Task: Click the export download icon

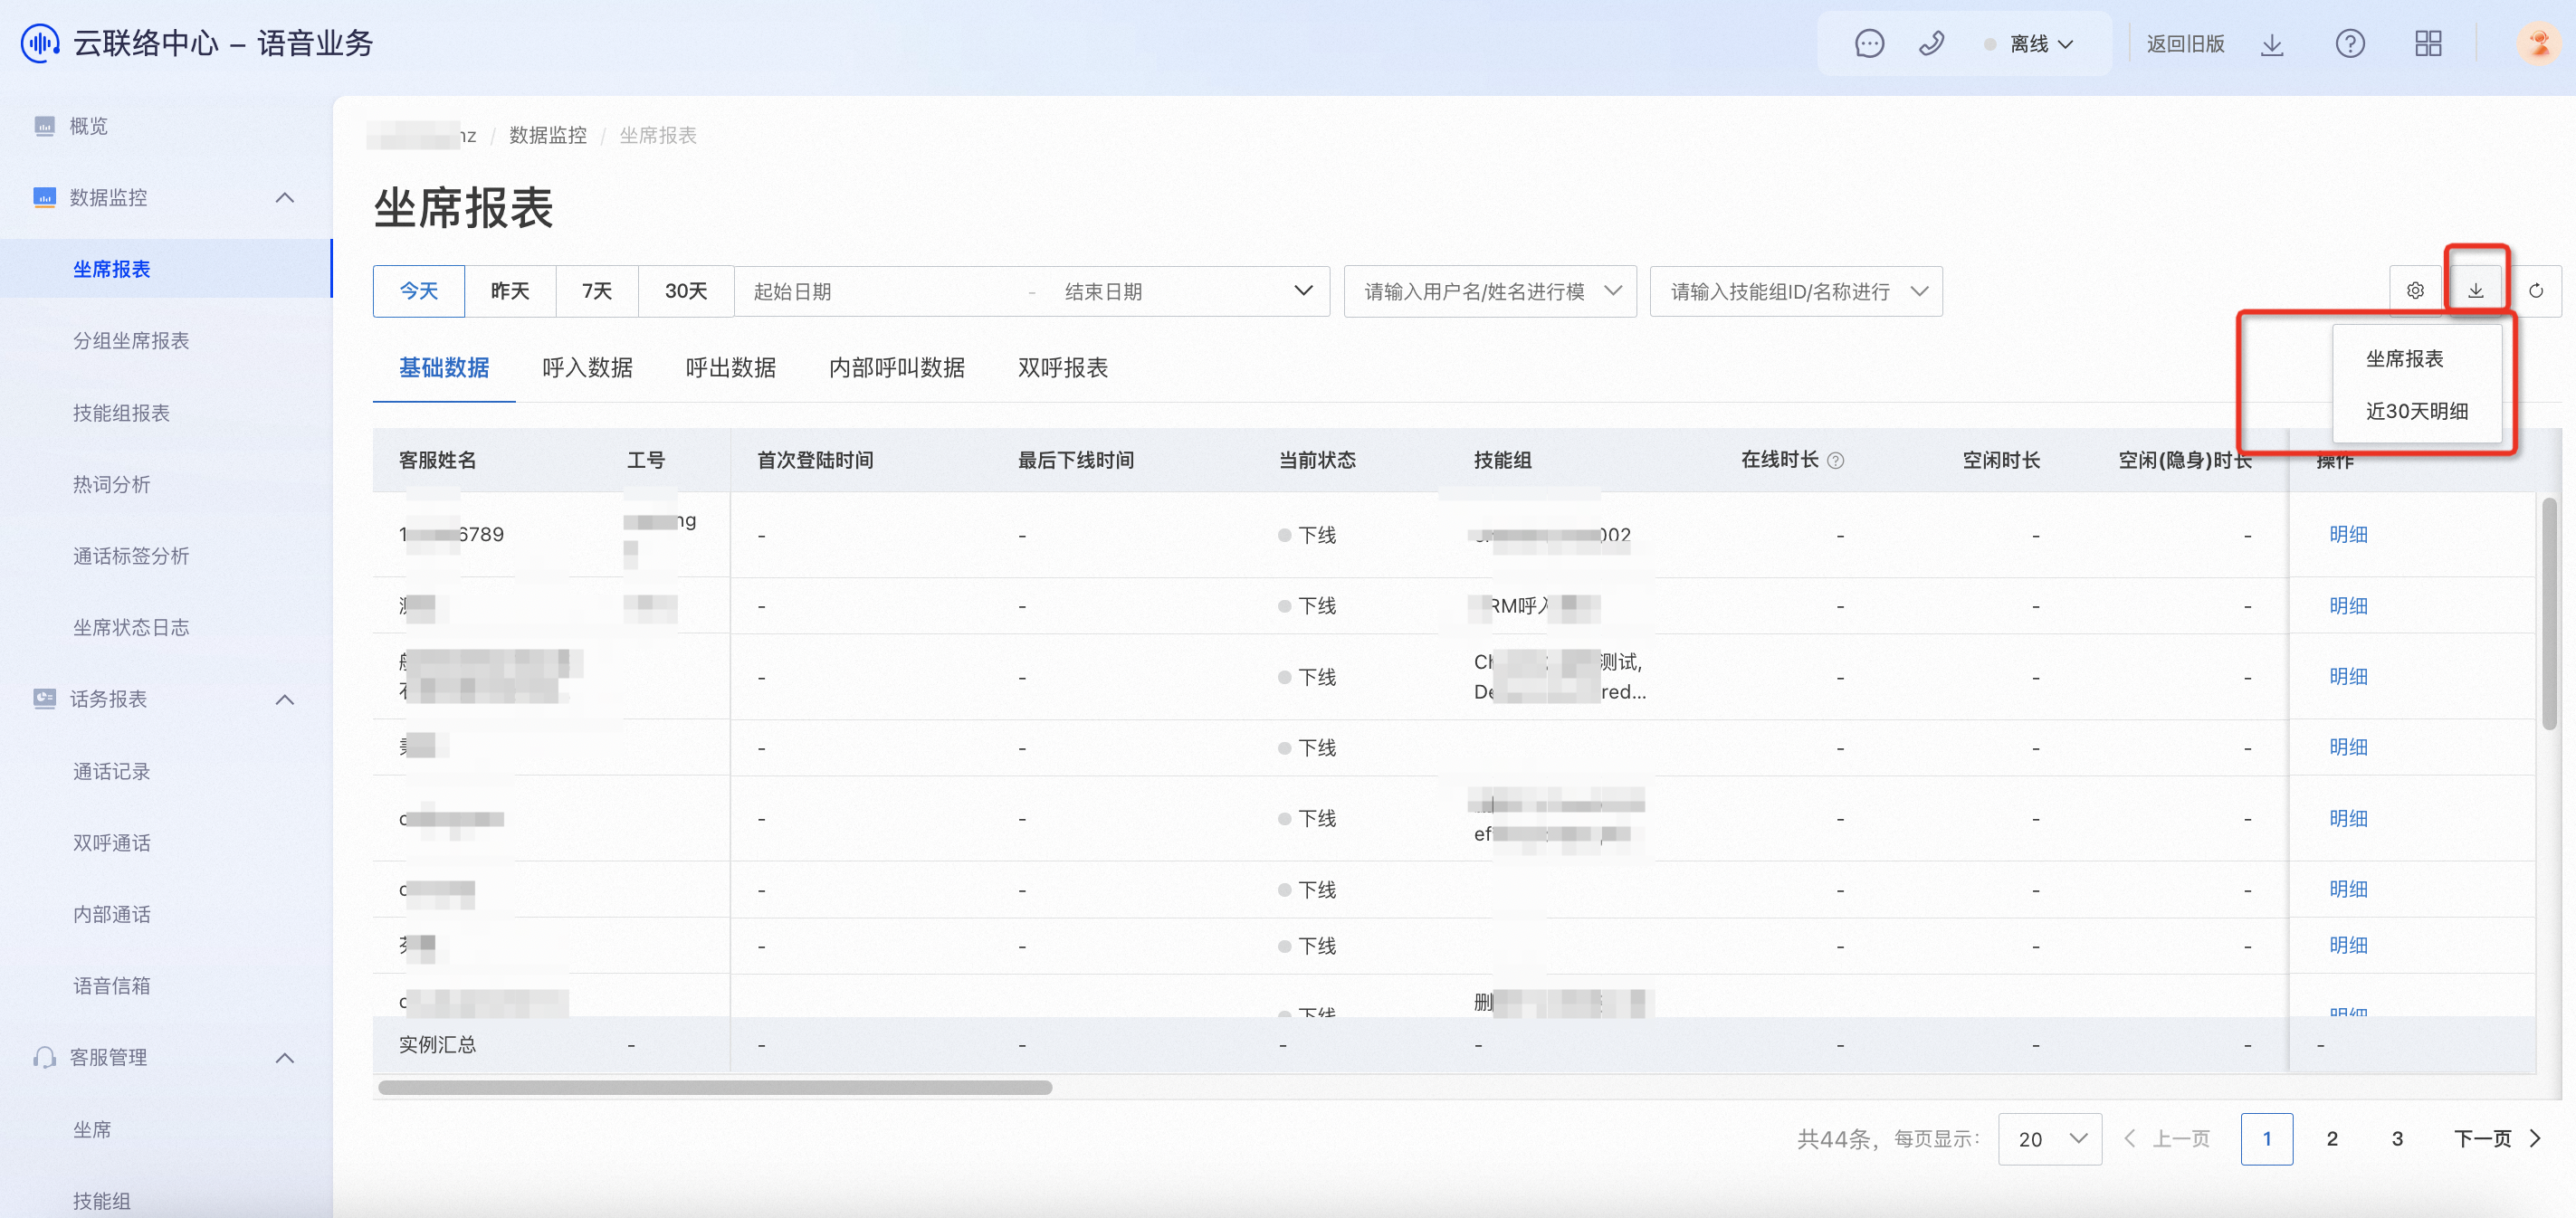Action: point(2476,291)
